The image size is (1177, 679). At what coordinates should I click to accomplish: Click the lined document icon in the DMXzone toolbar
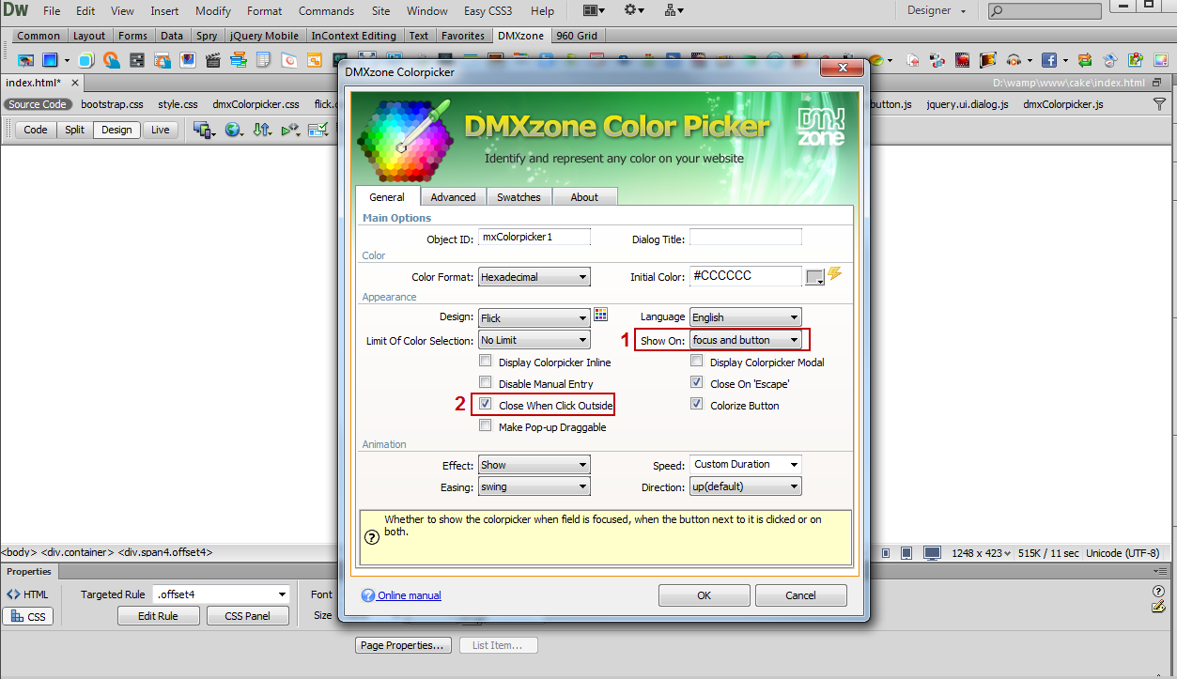tap(263, 60)
